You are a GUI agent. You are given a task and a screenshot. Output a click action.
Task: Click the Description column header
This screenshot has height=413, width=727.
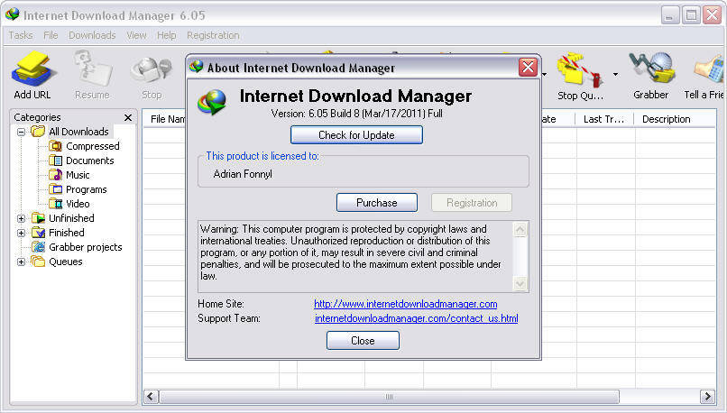coord(676,119)
